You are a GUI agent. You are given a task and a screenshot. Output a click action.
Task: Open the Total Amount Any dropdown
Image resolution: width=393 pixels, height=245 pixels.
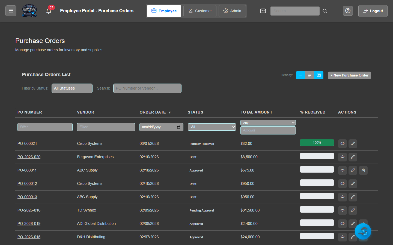click(x=268, y=123)
